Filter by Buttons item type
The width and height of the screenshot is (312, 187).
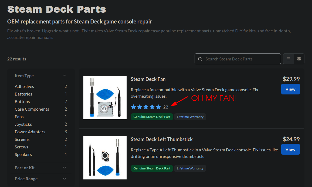tap(41, 102)
